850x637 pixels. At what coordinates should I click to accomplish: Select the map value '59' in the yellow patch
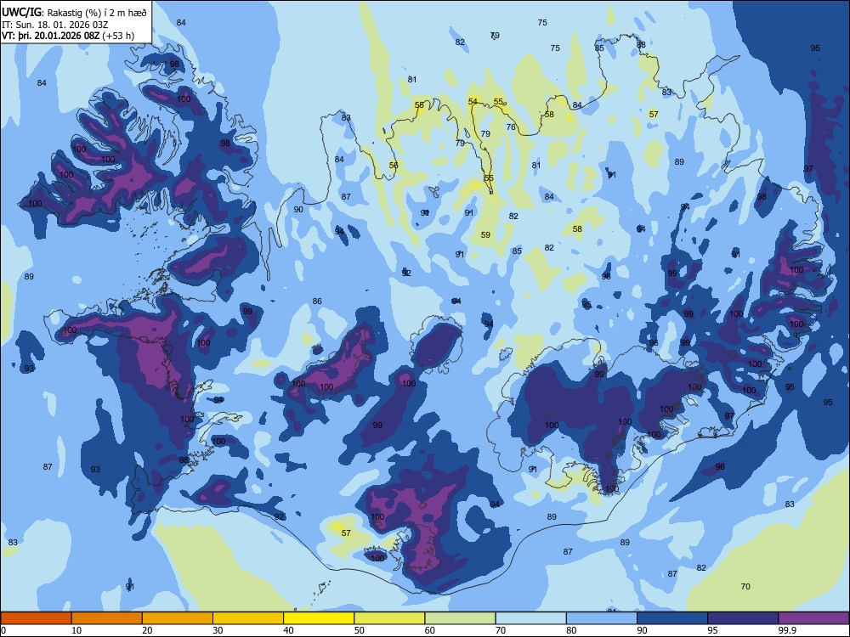485,234
